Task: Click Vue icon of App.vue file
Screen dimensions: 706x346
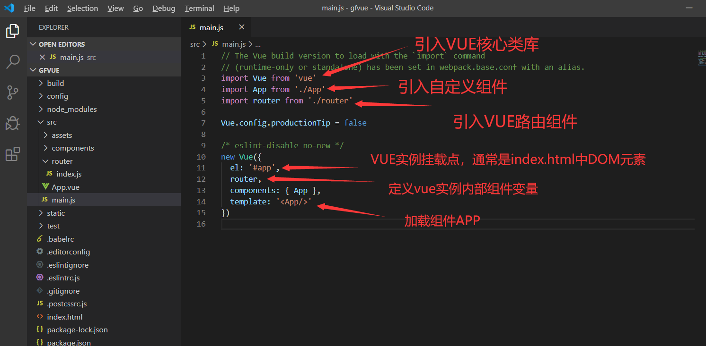Action: tap(45, 187)
